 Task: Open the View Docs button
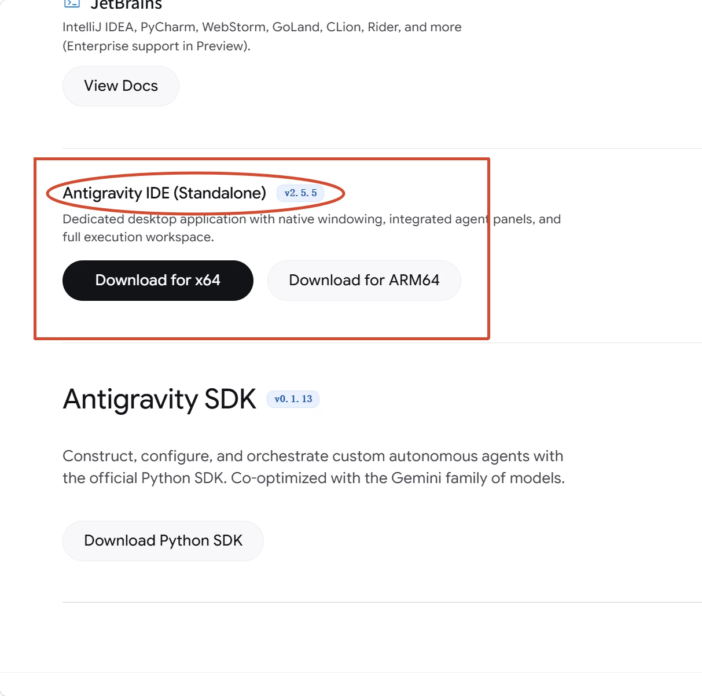click(x=121, y=86)
